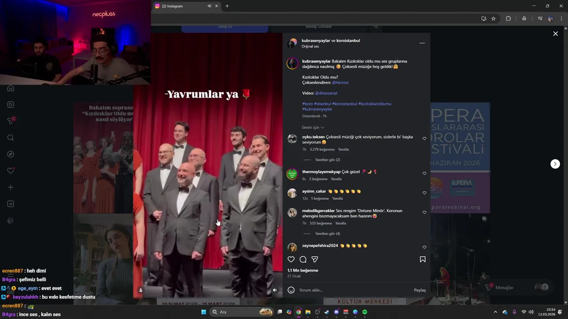Open the Windows Start menu
568x319 pixels.
(x=204, y=312)
